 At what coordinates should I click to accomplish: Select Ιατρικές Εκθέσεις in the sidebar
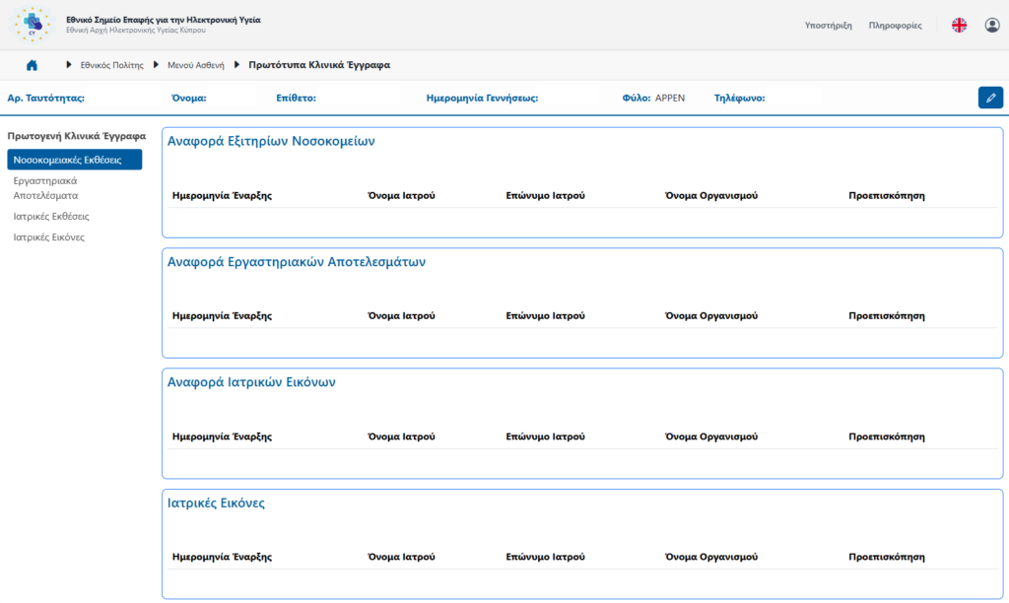[x=51, y=216]
